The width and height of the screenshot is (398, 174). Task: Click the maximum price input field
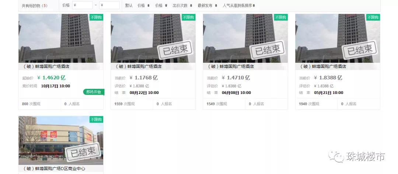pos(109,5)
